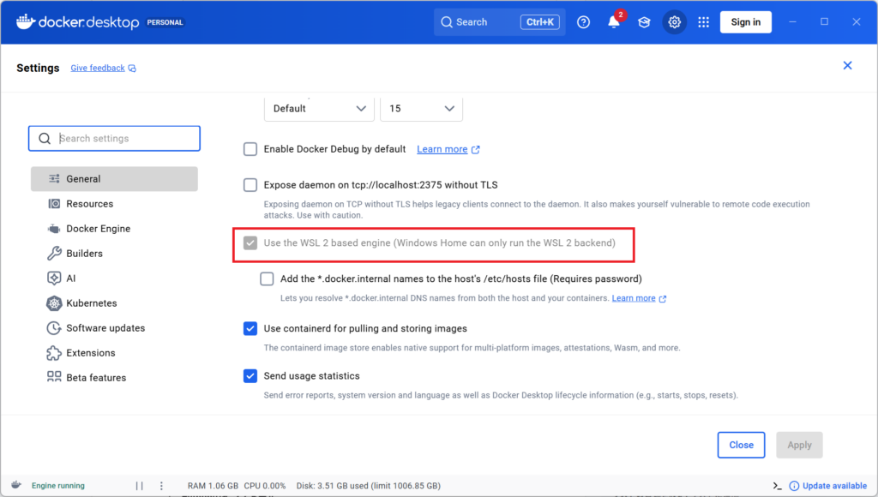
Task: Click the Docker whale logo icon
Action: pyautogui.click(x=26, y=21)
